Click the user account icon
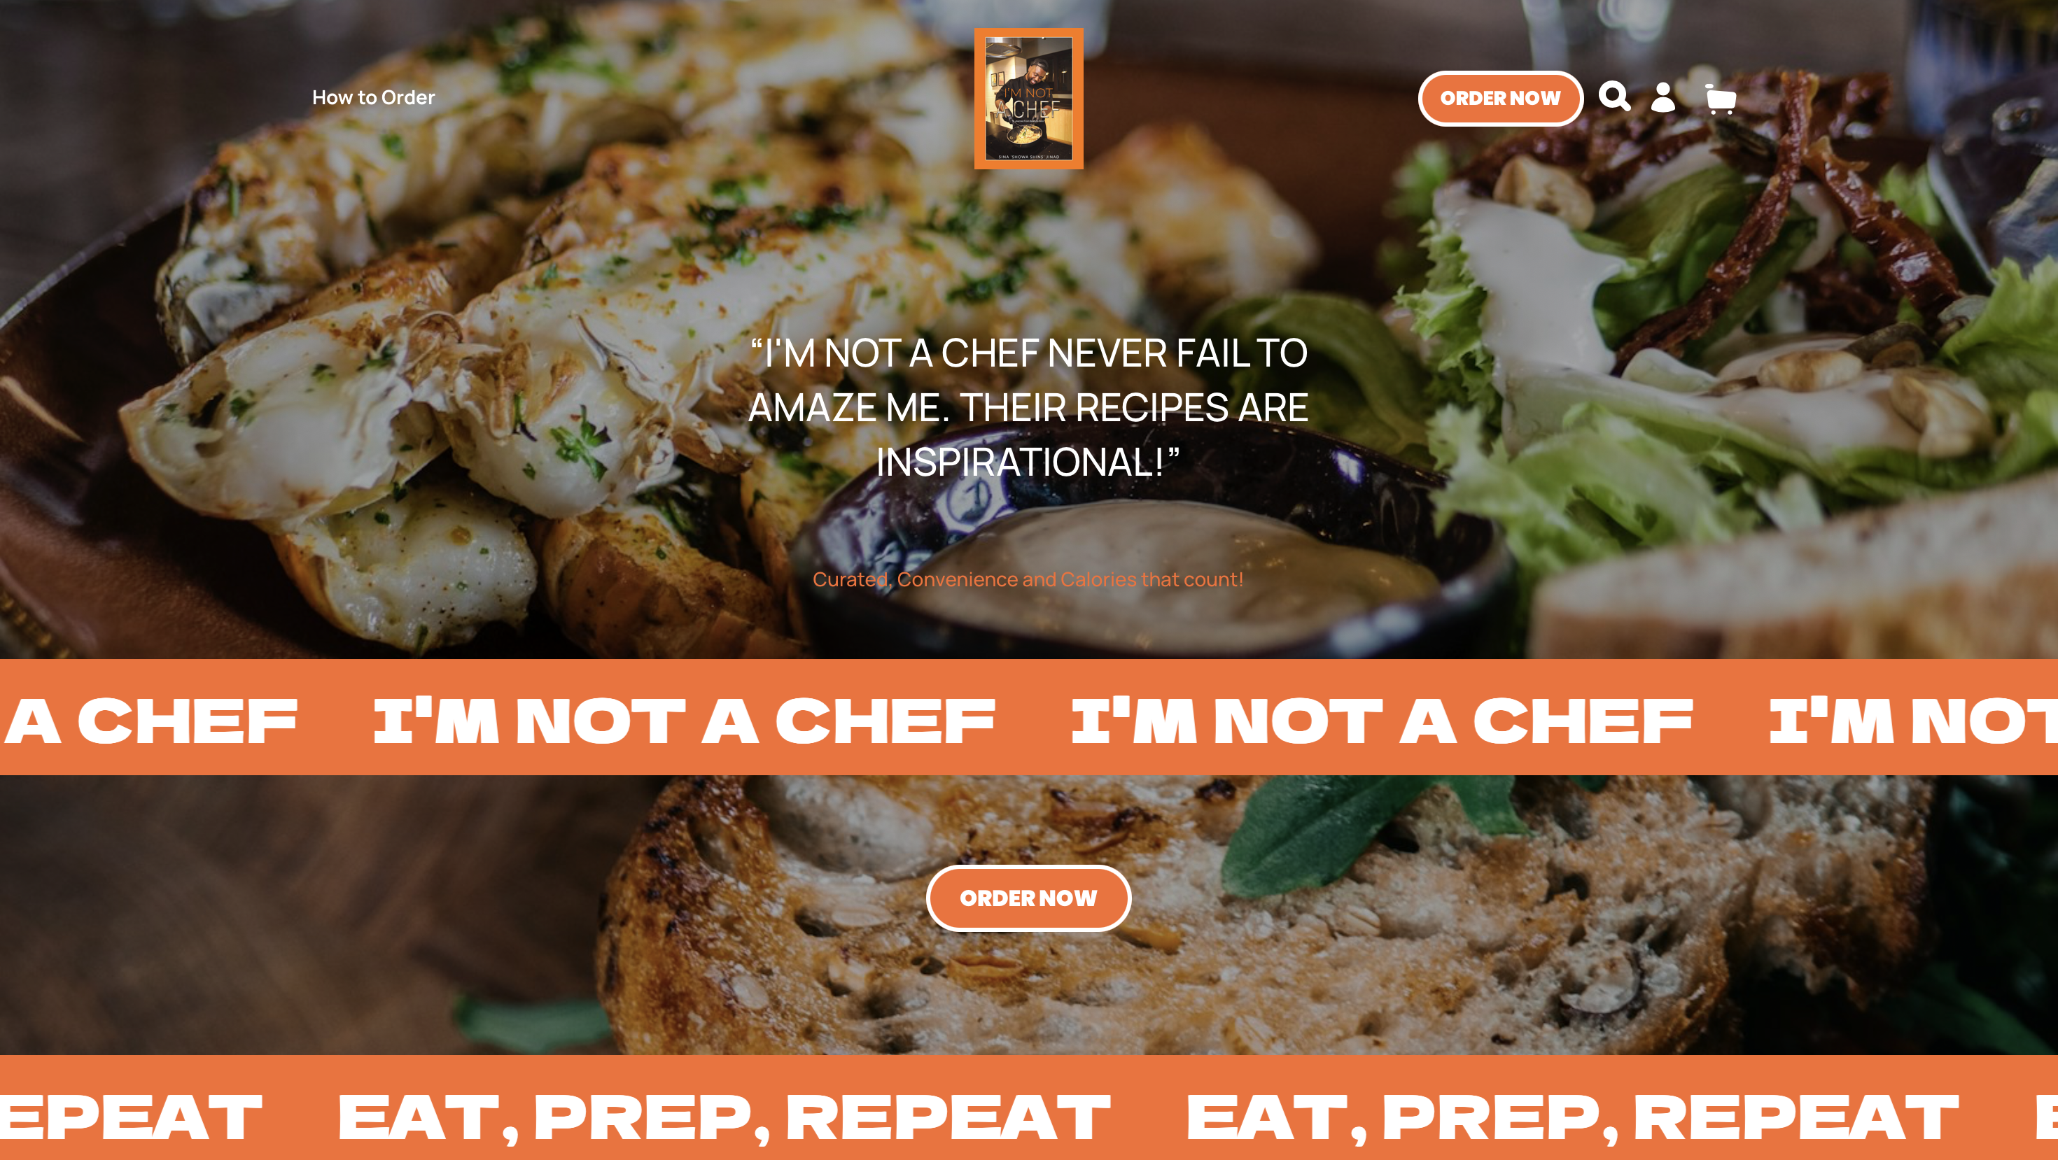This screenshot has width=2058, height=1160. [x=1663, y=97]
